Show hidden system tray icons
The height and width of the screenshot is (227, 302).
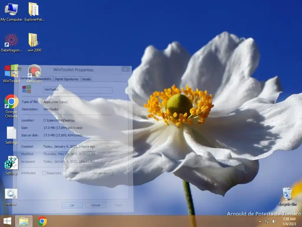260,221
